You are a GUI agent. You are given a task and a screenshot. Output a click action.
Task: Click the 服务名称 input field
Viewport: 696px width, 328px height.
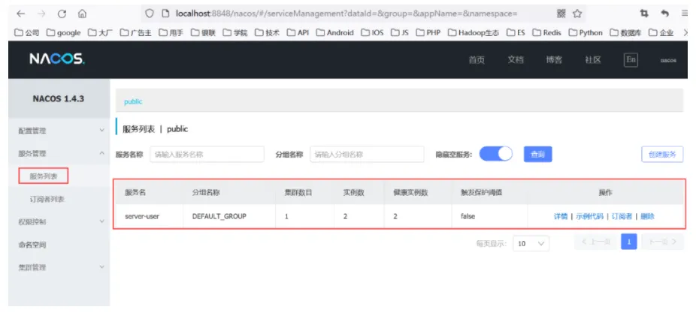207,155
